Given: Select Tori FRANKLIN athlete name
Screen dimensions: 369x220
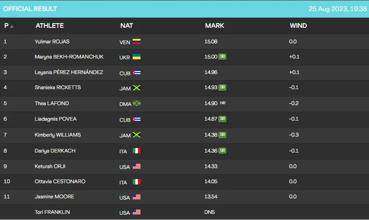Looking at the screenshot, I should [x=53, y=212].
